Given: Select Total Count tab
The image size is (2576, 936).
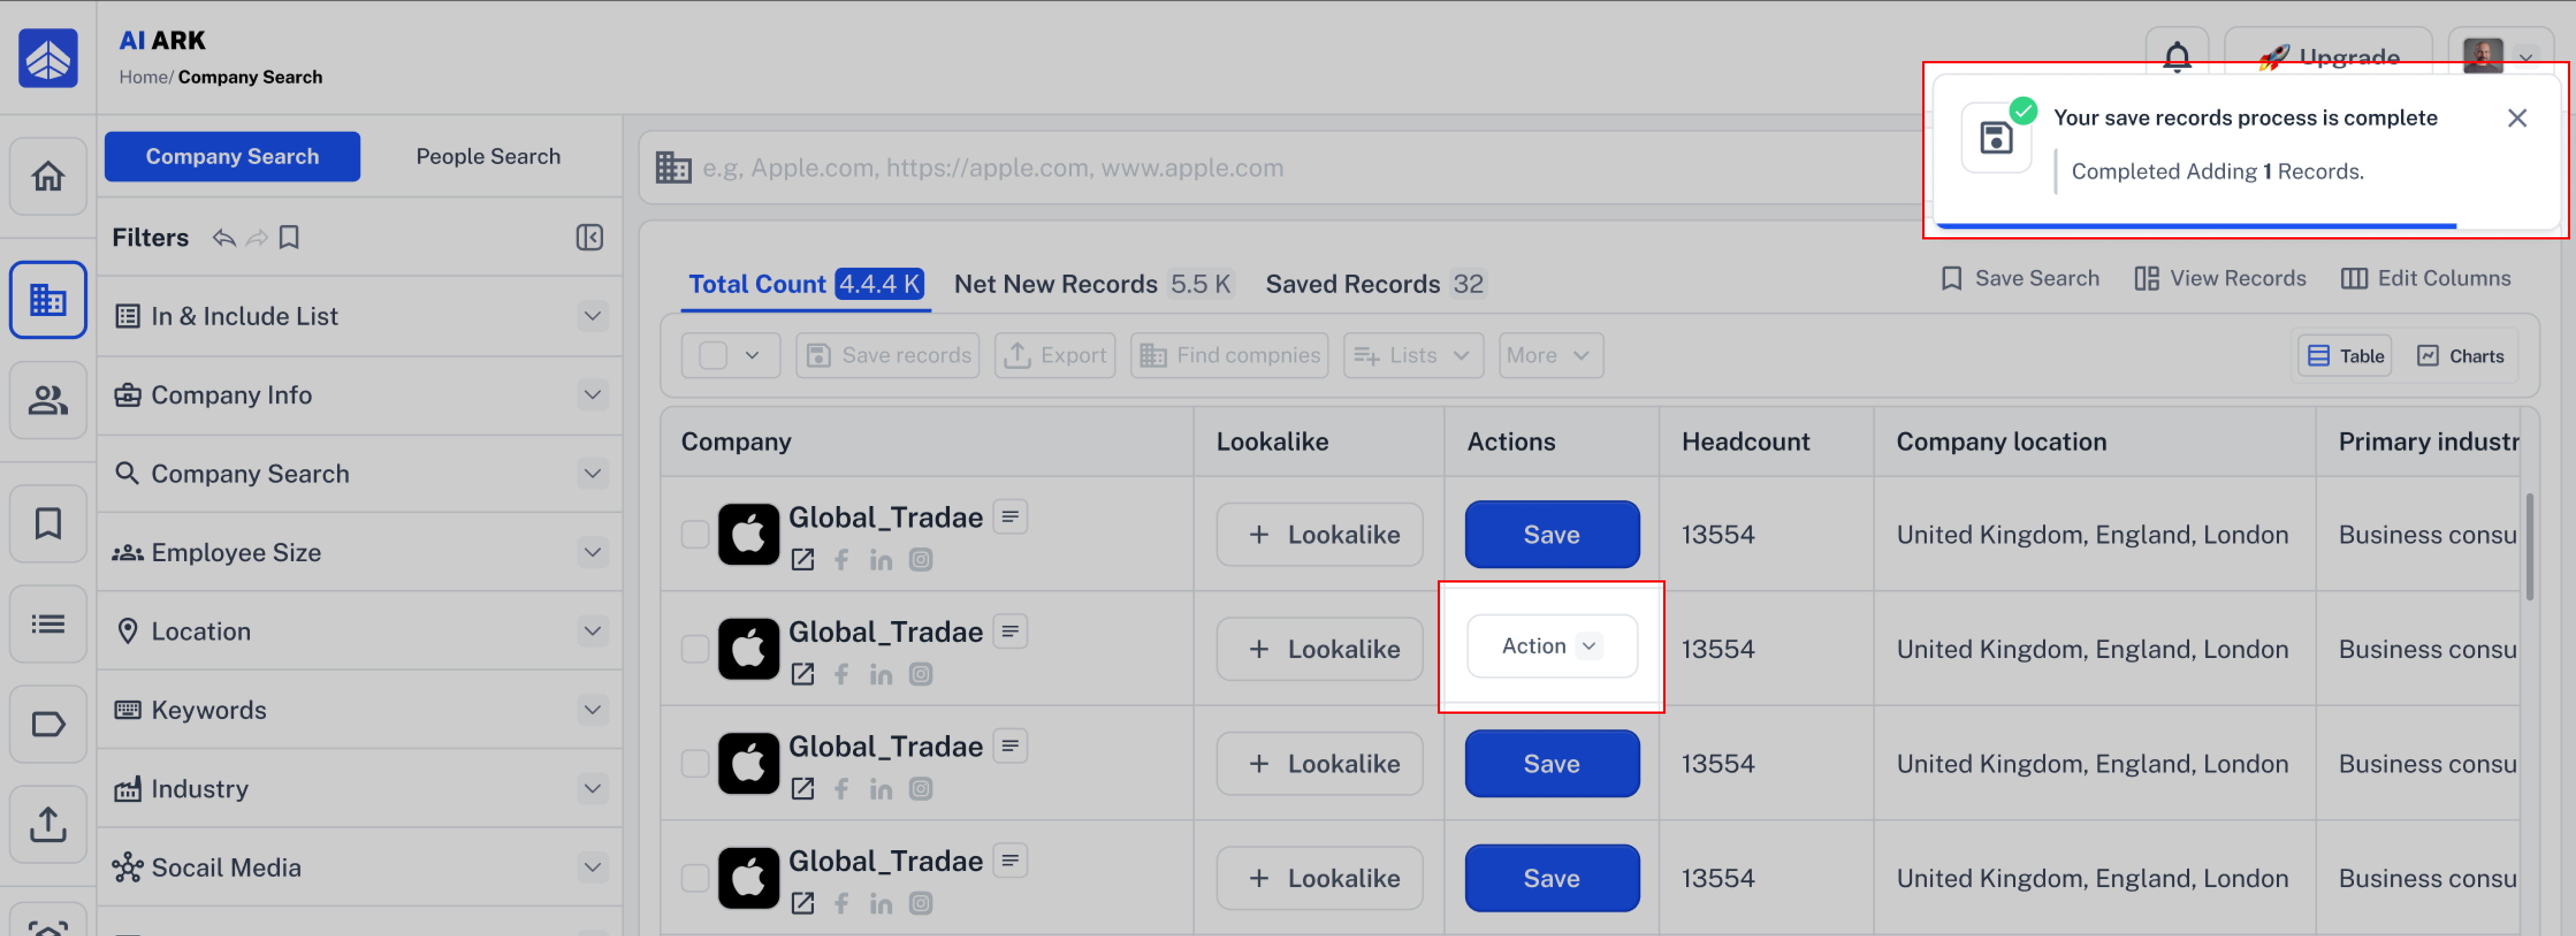Looking at the screenshot, I should point(805,284).
